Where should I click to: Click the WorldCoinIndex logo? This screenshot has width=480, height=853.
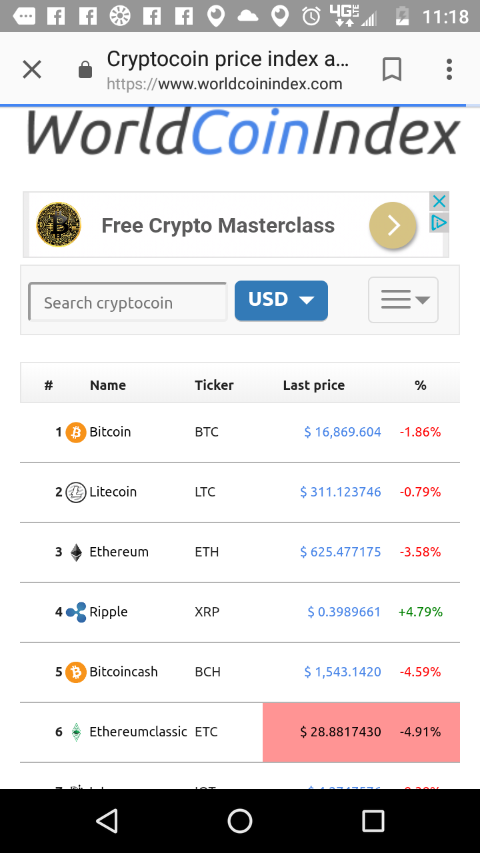click(240, 133)
